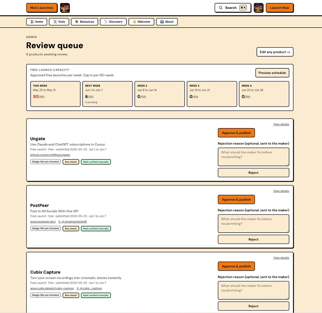This screenshot has width=322, height=313.
Task: Go to the Resources nav item
Action: 85,22
